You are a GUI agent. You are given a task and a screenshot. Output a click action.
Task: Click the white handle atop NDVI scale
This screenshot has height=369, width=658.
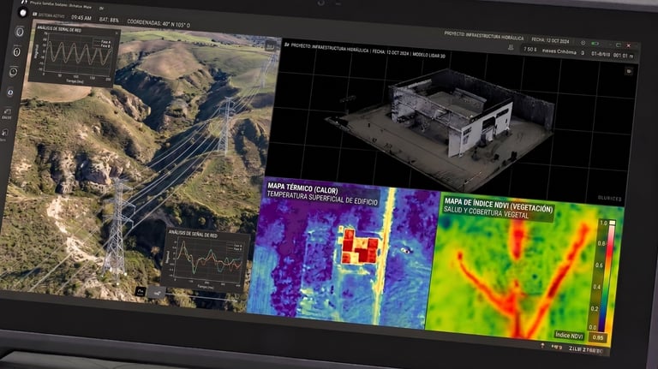coord(613,223)
